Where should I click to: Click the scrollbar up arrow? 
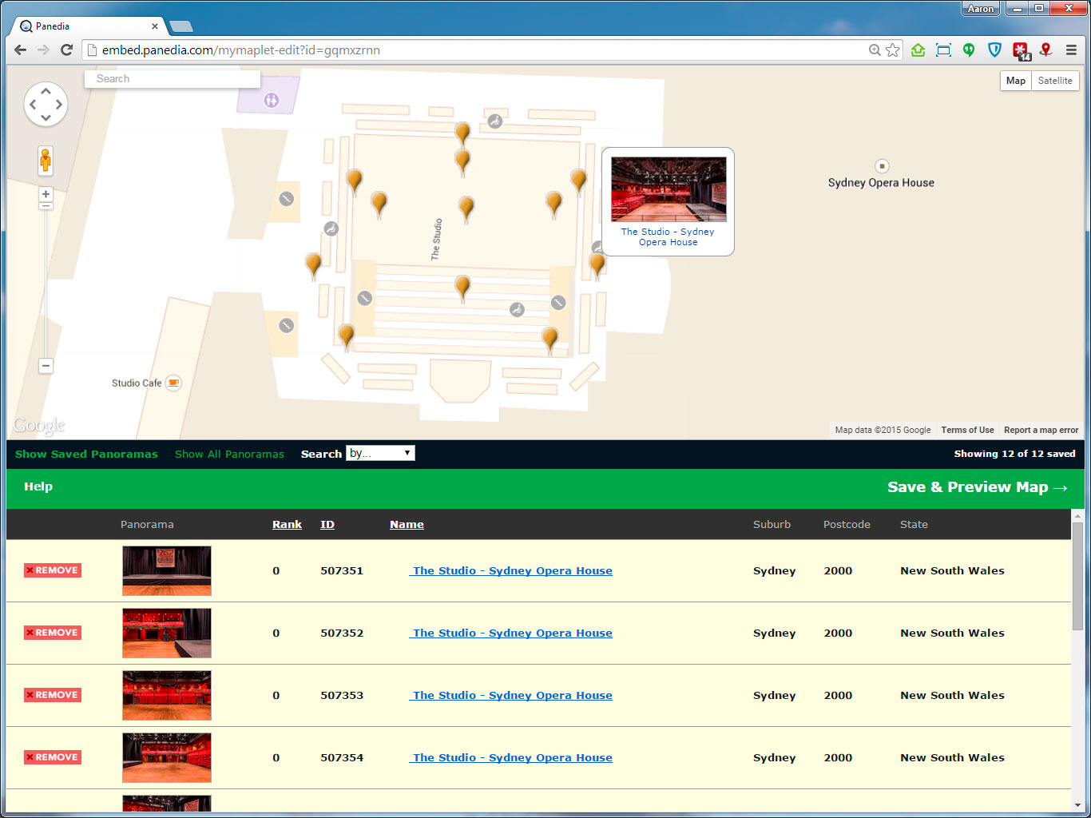[1077, 515]
